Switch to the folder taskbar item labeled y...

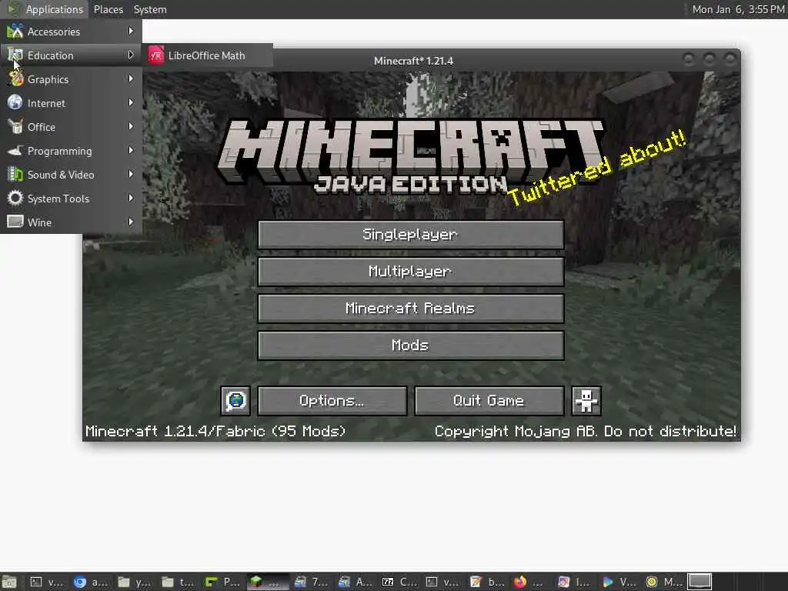135,582
